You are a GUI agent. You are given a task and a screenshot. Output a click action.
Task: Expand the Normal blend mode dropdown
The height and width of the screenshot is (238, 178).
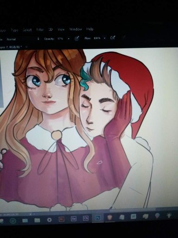tap(22, 39)
